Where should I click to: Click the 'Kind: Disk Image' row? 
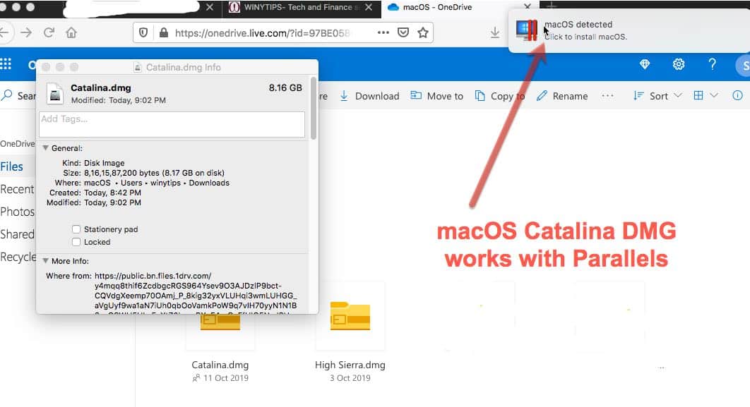[93, 163]
